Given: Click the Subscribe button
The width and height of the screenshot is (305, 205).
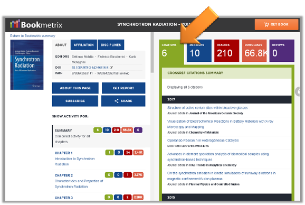Looking at the screenshot, I should pos(75,101).
